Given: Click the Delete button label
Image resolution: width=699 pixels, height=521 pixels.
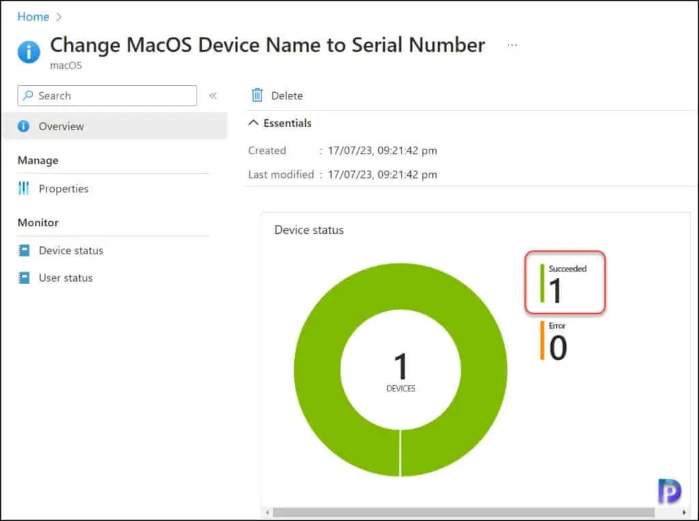Looking at the screenshot, I should coord(287,95).
